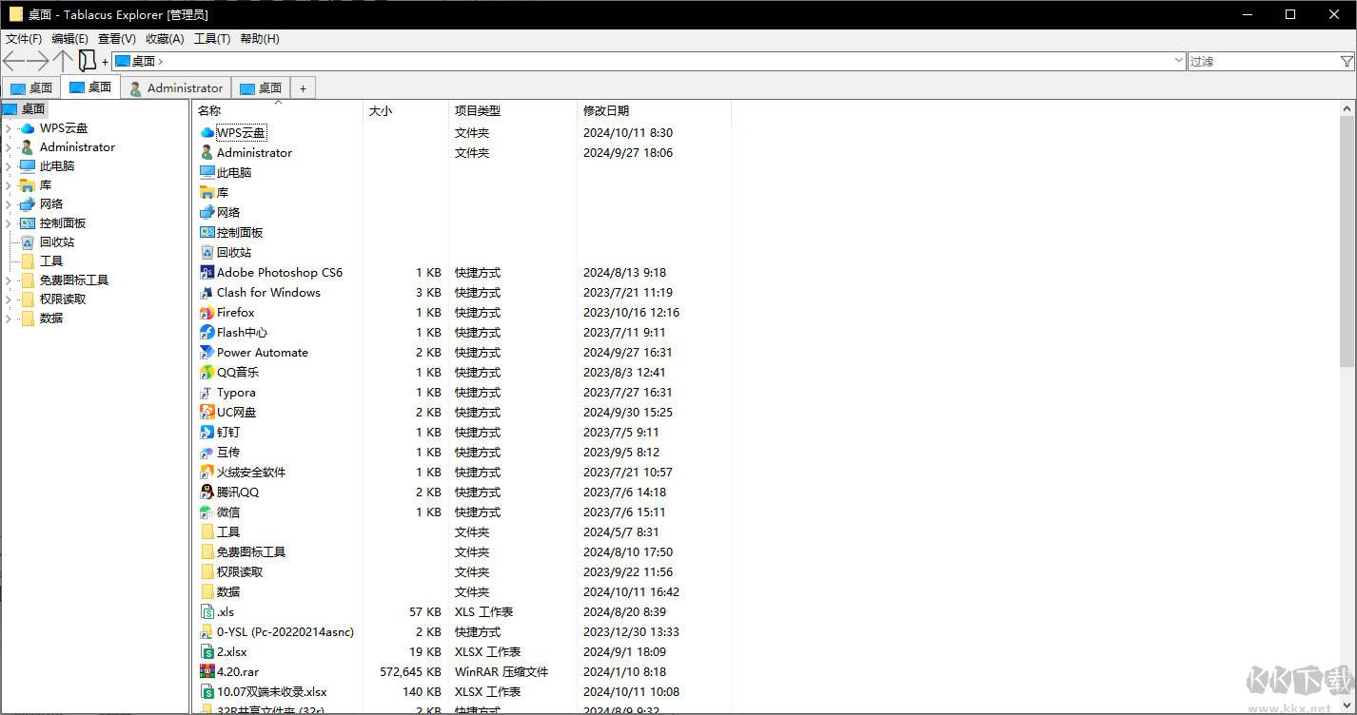Click the 4.20.rar WinRAR archive icon
The image size is (1357, 715).
point(207,672)
